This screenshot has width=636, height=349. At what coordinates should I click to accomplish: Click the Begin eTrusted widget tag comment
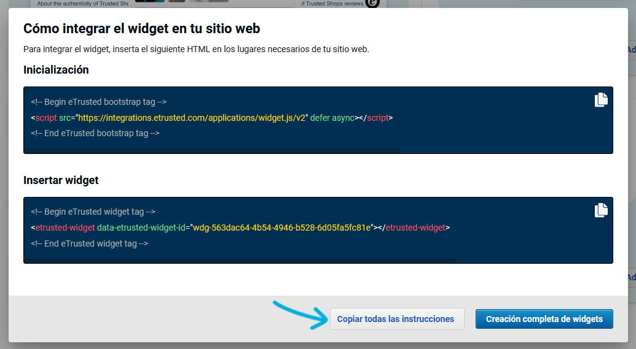pos(93,212)
